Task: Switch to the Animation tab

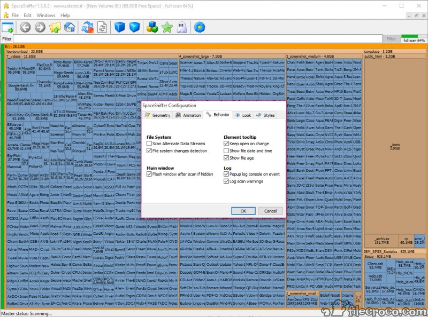Action: click(189, 115)
